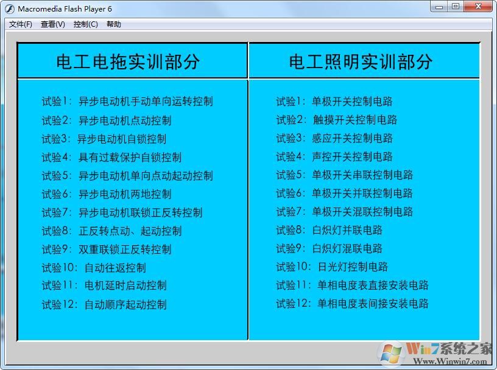Select 试验12: 单相电度表间接安装电路
Screen dimensions: 497x370
coord(354,304)
